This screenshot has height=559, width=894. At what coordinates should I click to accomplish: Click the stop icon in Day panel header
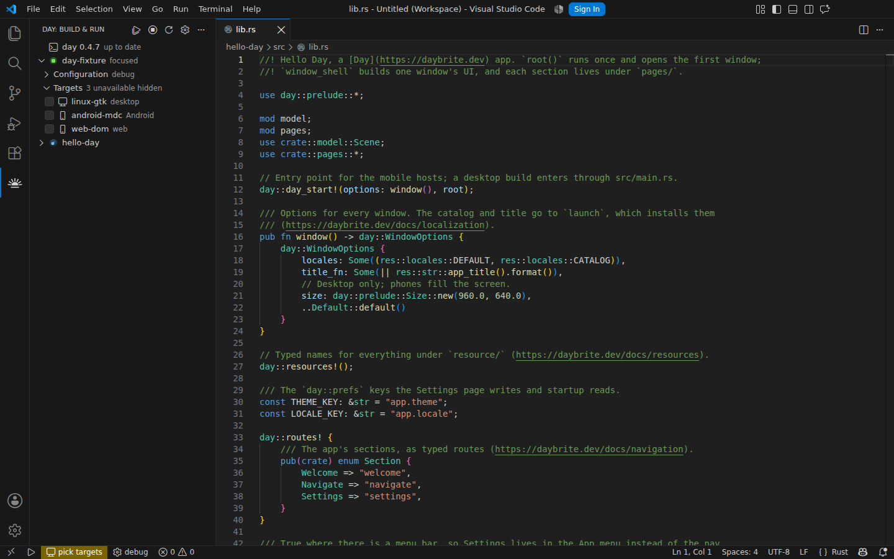pyautogui.click(x=153, y=30)
